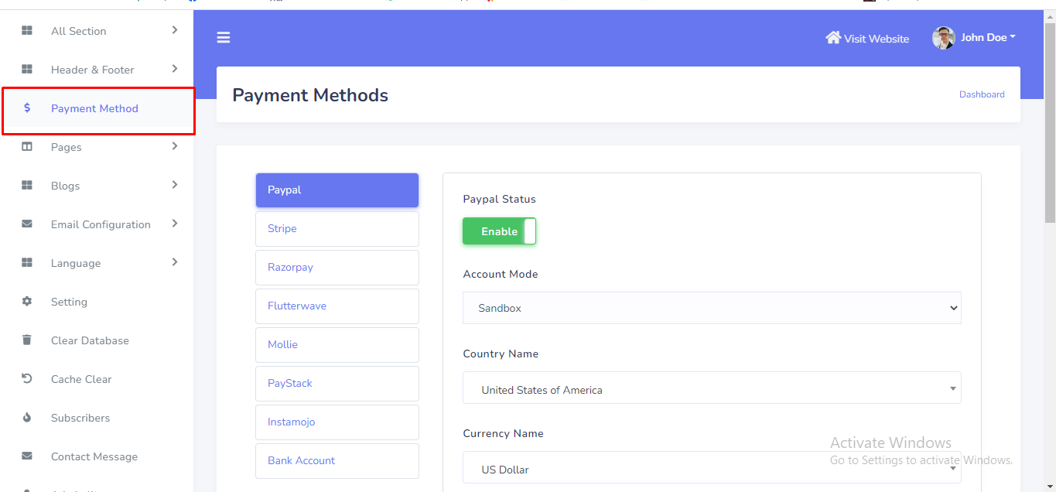Screen dimensions: 1056x492
Task: Switch to the Stripe payment tab
Action: [x=337, y=229]
